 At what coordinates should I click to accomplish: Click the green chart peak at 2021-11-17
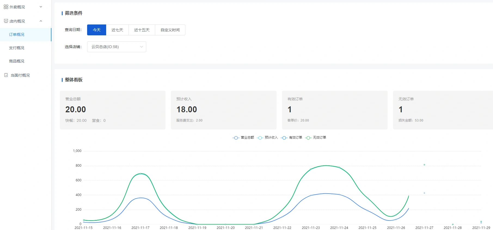click(140, 173)
